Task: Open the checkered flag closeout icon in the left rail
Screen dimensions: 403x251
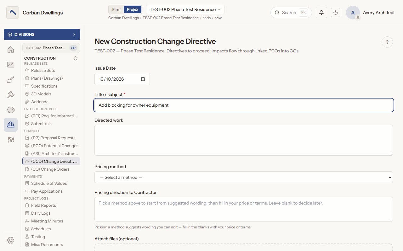Action: [11, 140]
